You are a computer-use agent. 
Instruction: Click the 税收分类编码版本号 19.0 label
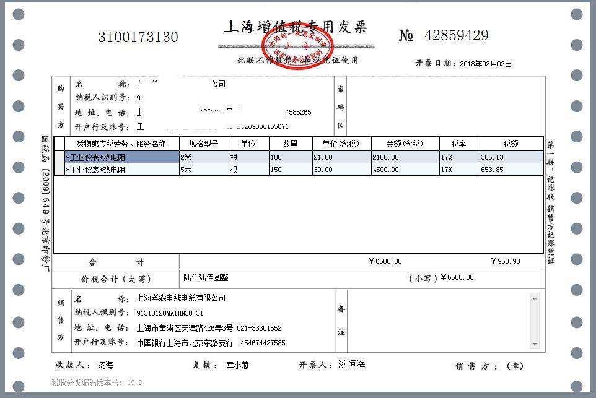(x=97, y=383)
